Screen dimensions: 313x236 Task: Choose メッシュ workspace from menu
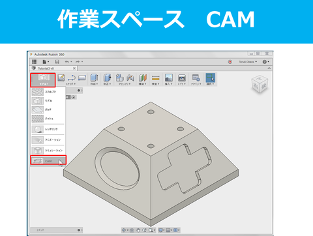click(48, 119)
